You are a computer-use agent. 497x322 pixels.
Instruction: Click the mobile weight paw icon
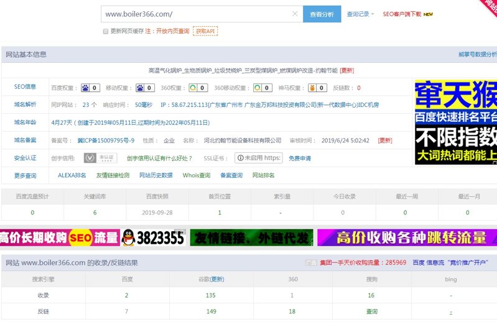tap(140, 88)
